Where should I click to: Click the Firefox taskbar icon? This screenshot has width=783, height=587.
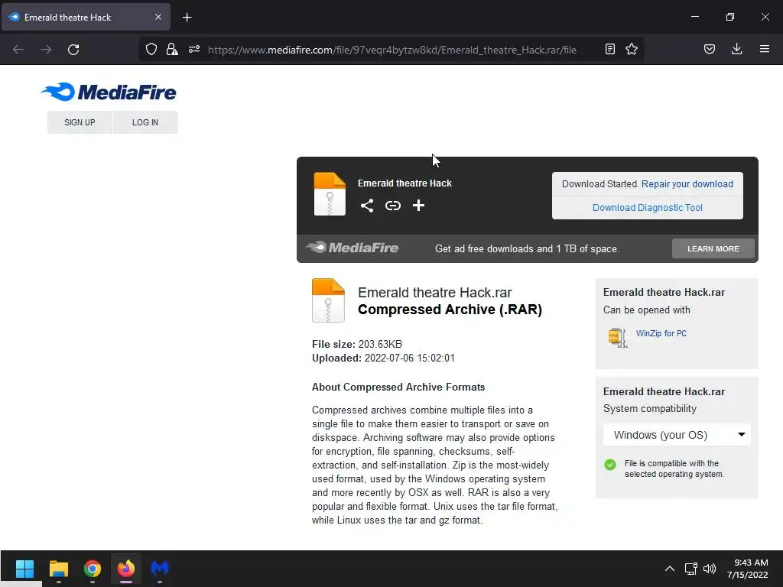click(x=126, y=569)
